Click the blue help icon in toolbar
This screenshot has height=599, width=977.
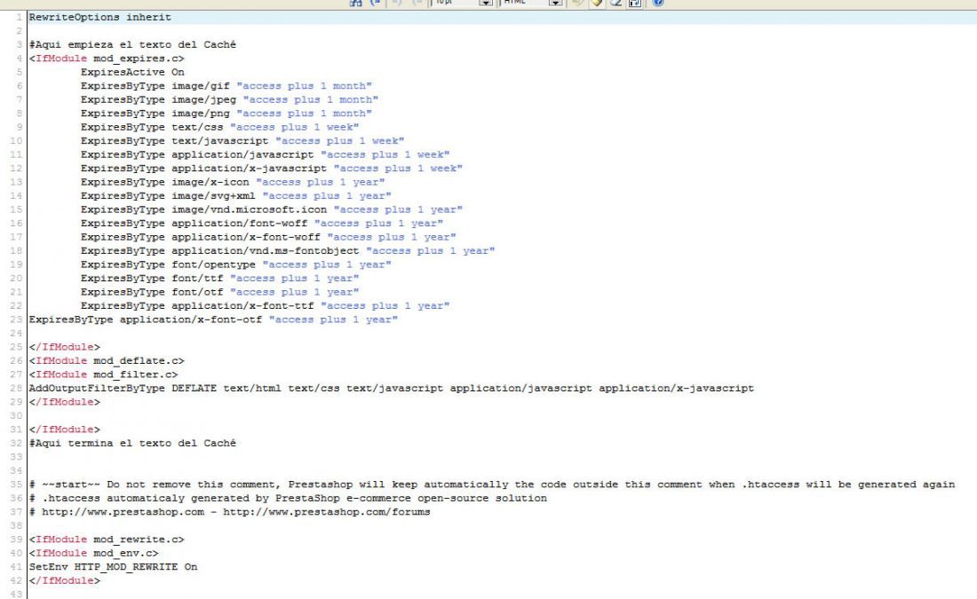point(657,3)
